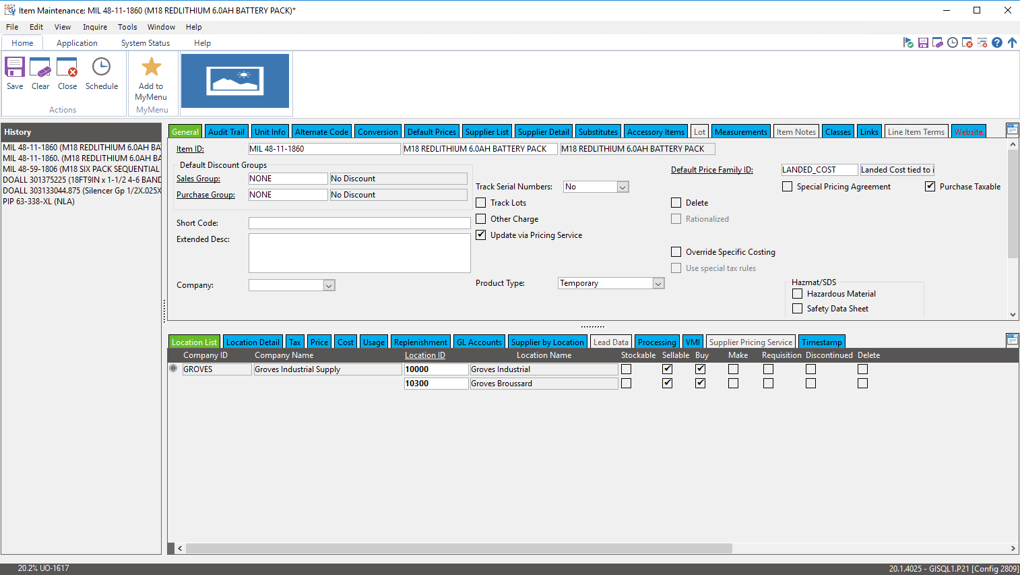Click the Short Code input field
Image resolution: width=1020 pixels, height=575 pixels.
(359, 223)
